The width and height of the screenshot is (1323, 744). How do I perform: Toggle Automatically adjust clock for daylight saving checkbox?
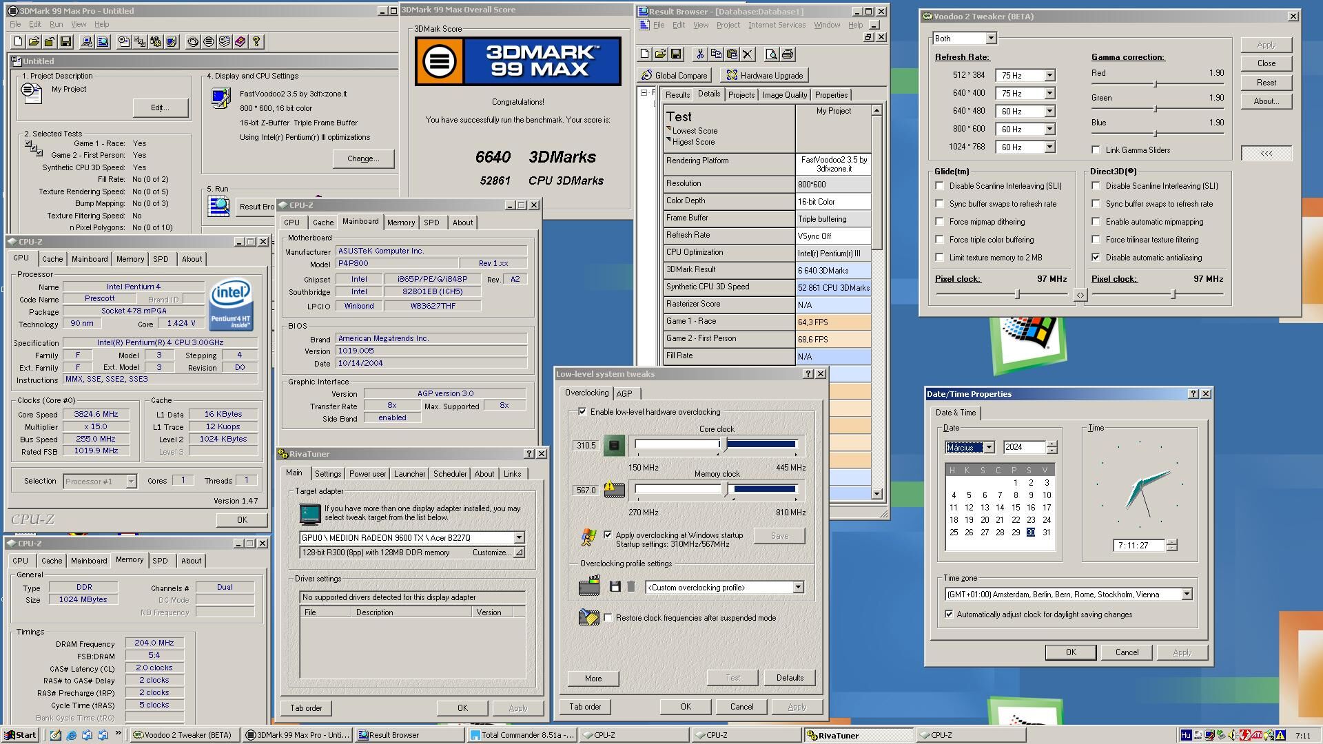coord(949,614)
